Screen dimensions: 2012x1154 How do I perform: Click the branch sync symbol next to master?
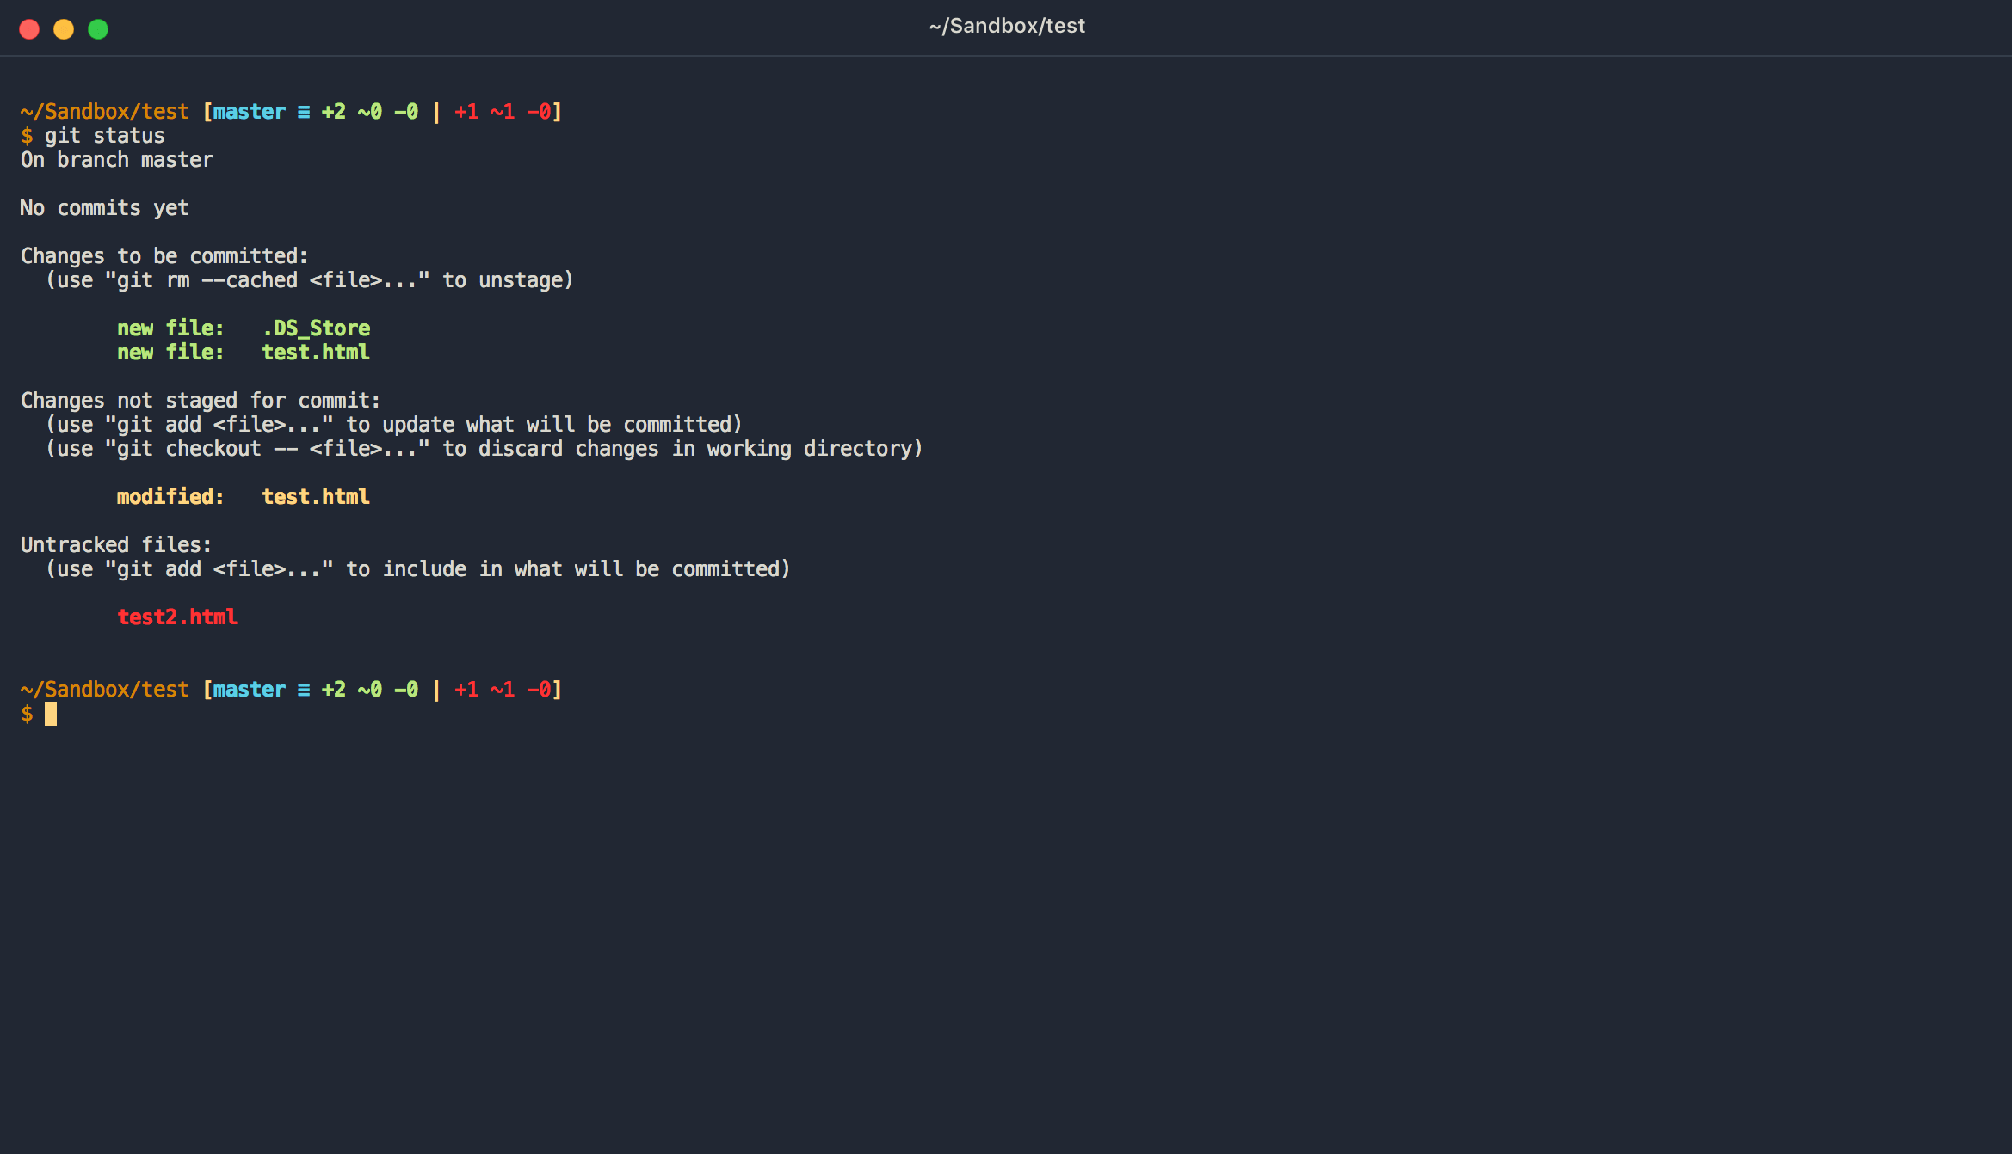click(303, 111)
